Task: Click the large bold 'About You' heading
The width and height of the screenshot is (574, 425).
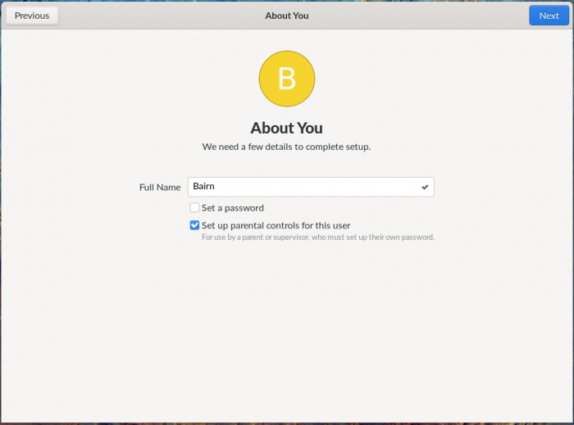Action: tap(287, 128)
